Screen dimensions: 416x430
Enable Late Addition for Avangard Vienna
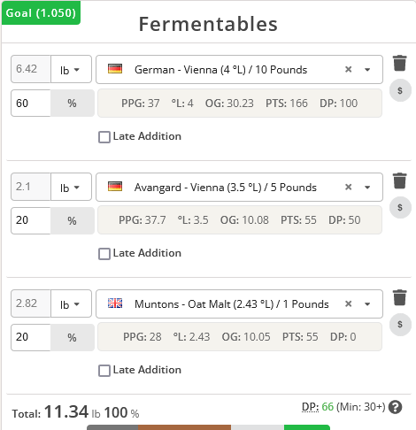(104, 254)
